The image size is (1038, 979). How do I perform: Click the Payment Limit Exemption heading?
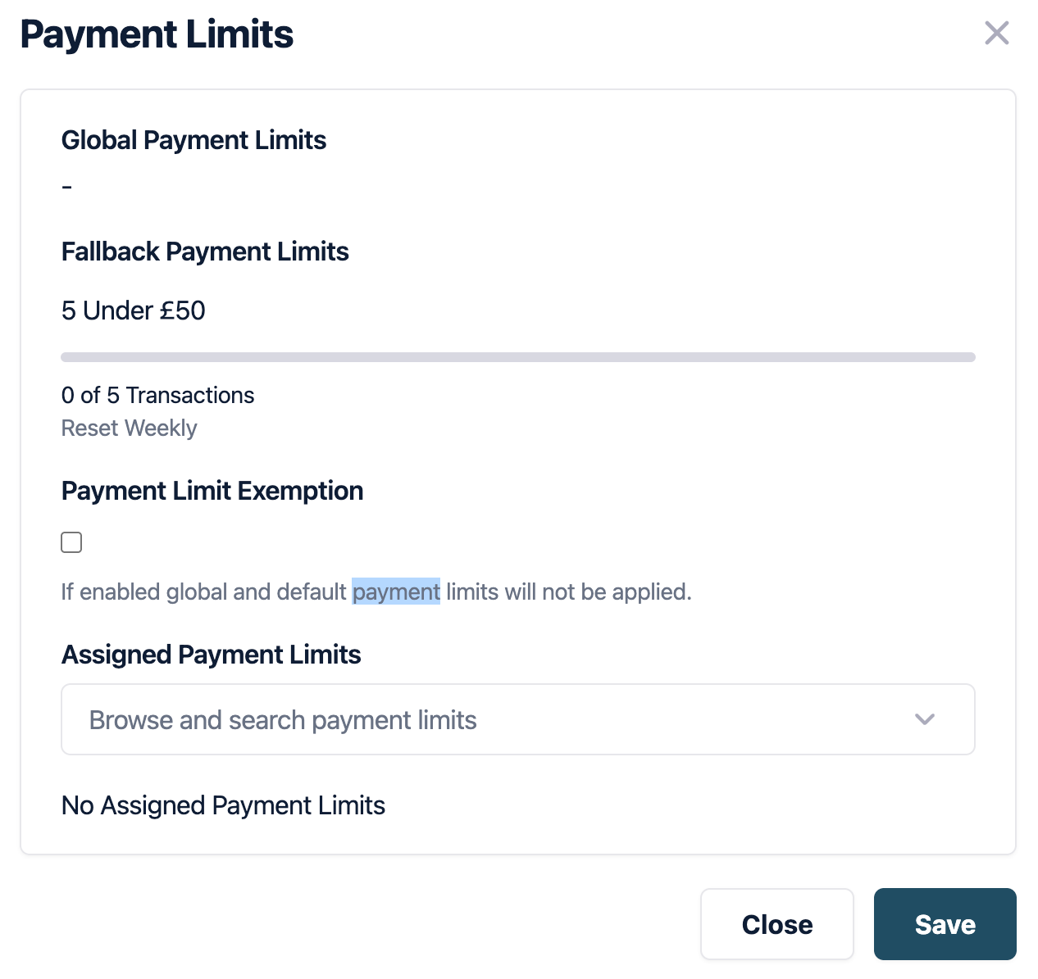click(x=212, y=491)
